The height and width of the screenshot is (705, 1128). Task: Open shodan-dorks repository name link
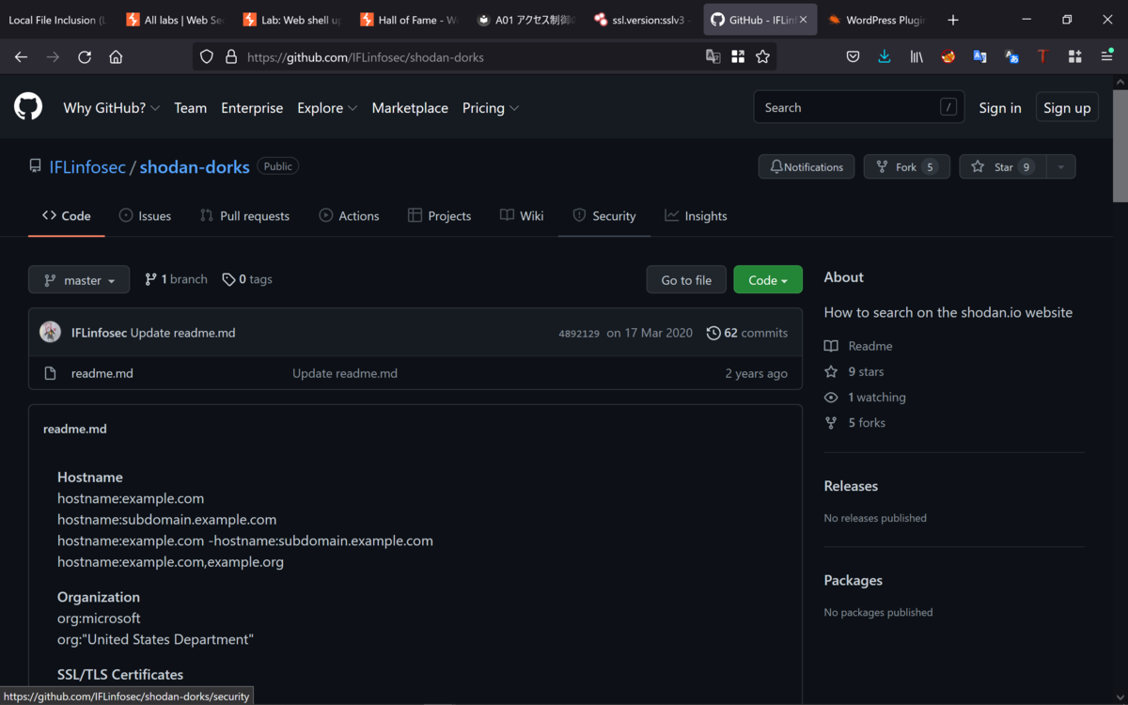pos(195,166)
